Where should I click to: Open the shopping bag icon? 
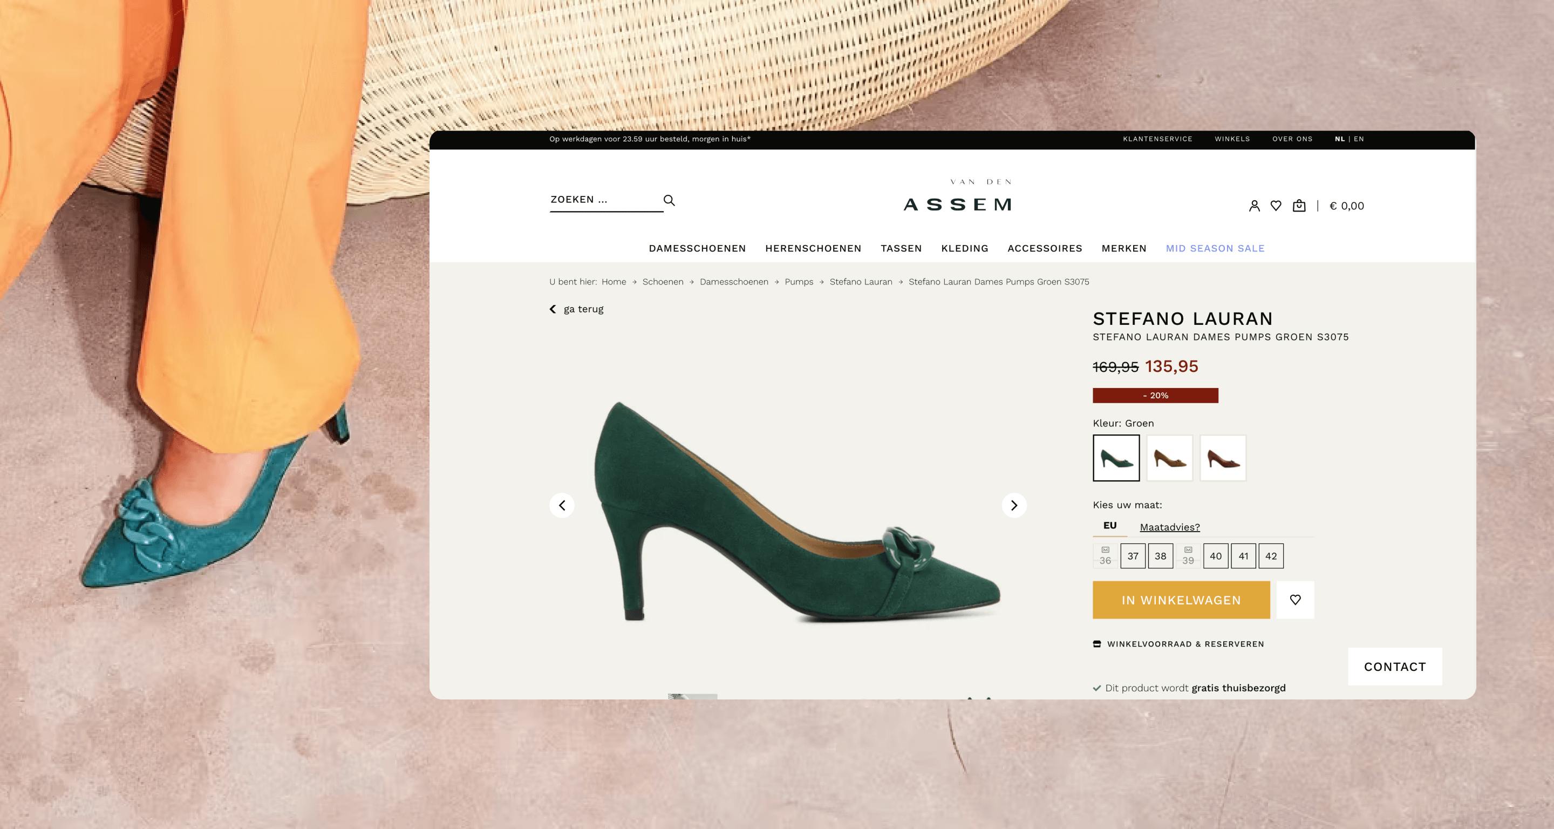[1299, 206]
